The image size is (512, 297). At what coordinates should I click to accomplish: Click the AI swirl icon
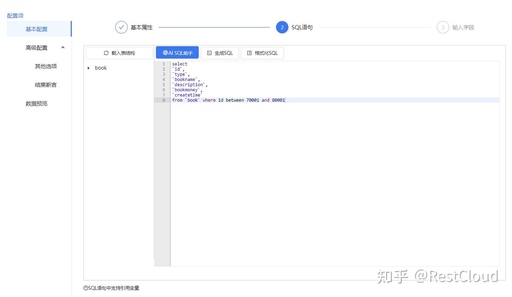click(x=165, y=53)
